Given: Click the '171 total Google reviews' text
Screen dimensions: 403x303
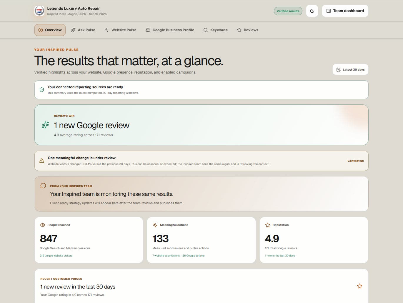Looking at the screenshot, I should 281,248.
